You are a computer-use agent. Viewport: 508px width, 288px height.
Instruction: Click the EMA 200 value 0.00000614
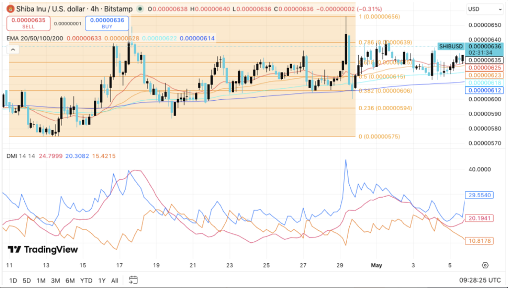pyautogui.click(x=197, y=38)
